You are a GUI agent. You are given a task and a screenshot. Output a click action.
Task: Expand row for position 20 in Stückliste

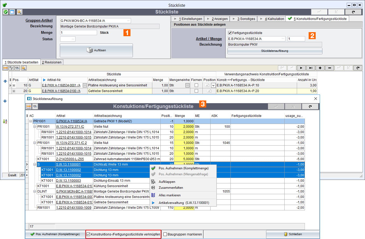[14, 91]
